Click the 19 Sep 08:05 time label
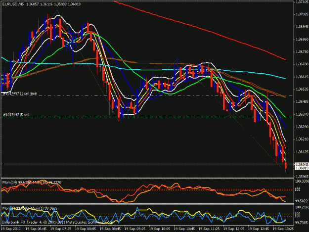The image size is (309, 232). tap(86, 229)
